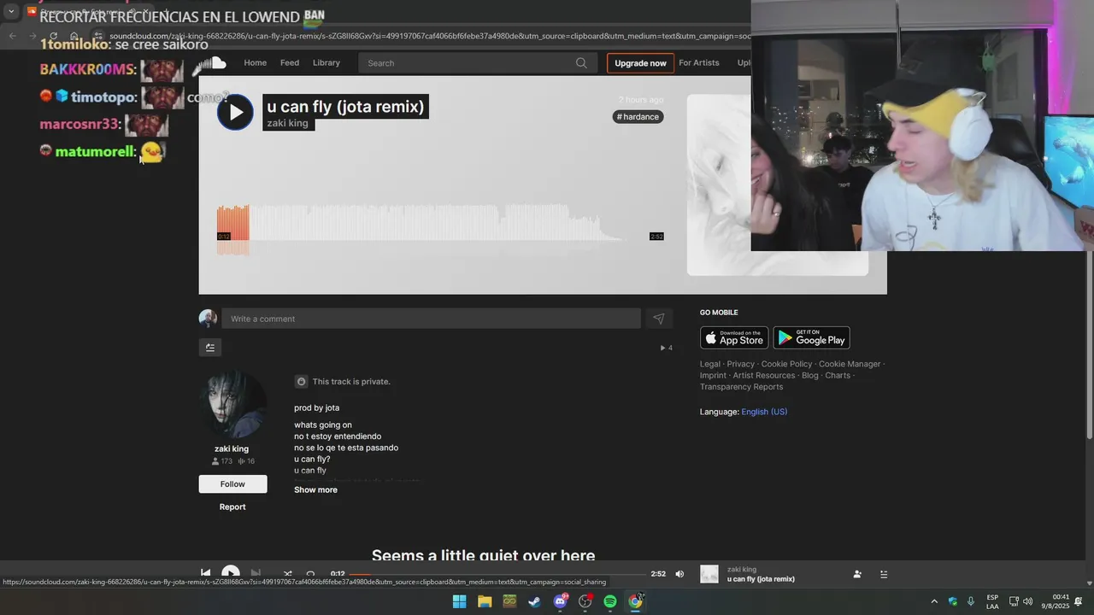Open u can fly (jota remix) title in player bar
The image size is (1094, 615).
coord(761,579)
